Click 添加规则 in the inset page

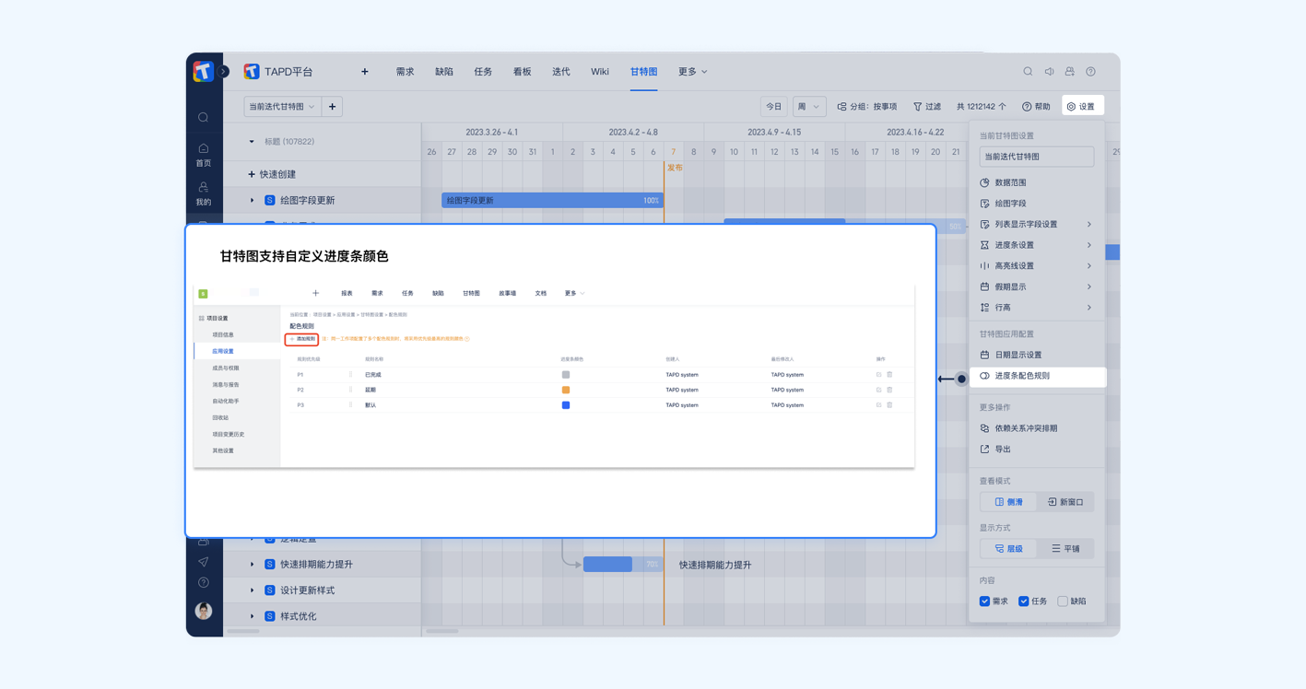click(x=302, y=339)
